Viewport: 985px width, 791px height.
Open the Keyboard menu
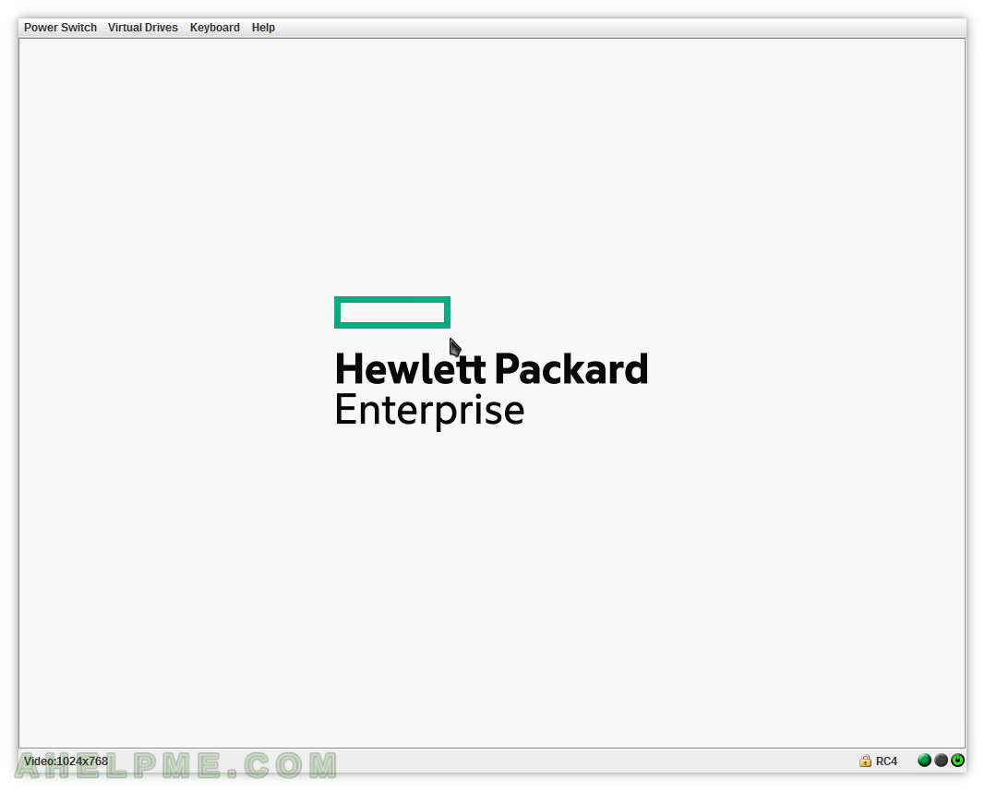pyautogui.click(x=215, y=28)
